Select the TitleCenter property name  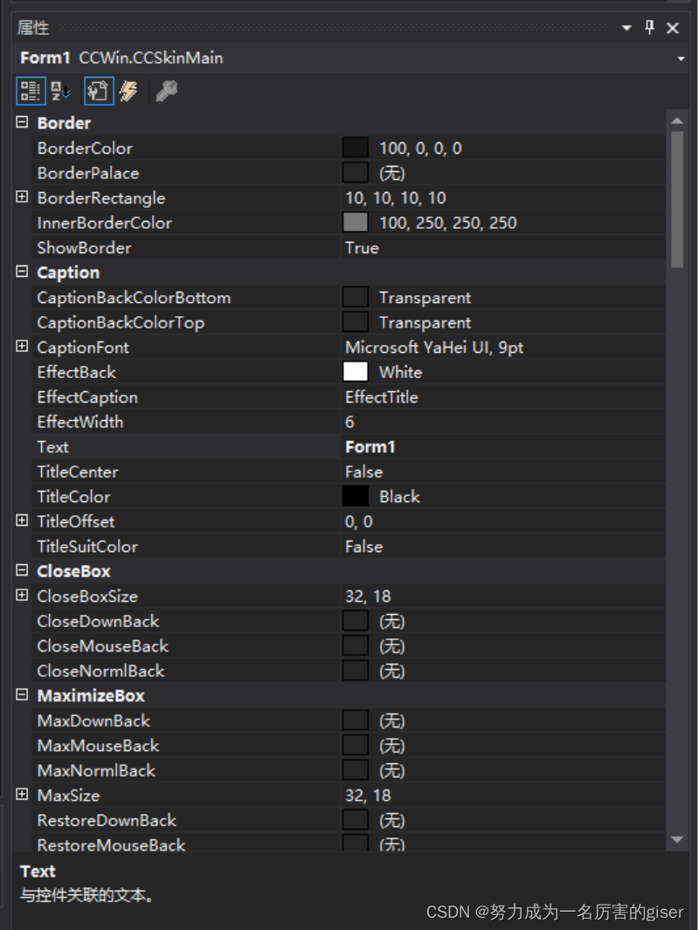(x=78, y=472)
